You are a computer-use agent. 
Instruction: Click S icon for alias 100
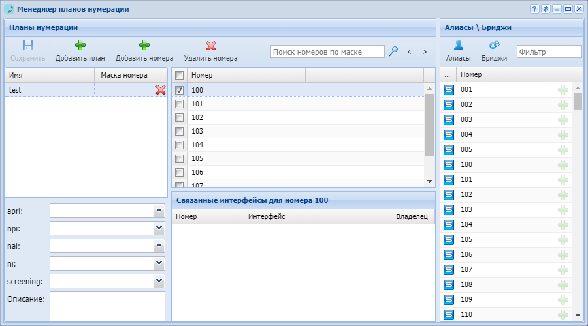[449, 165]
